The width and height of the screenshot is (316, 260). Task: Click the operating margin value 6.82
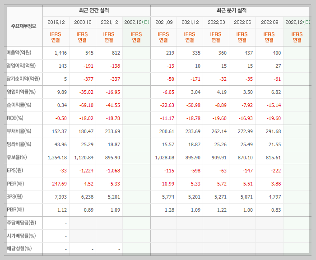[x=276, y=93]
